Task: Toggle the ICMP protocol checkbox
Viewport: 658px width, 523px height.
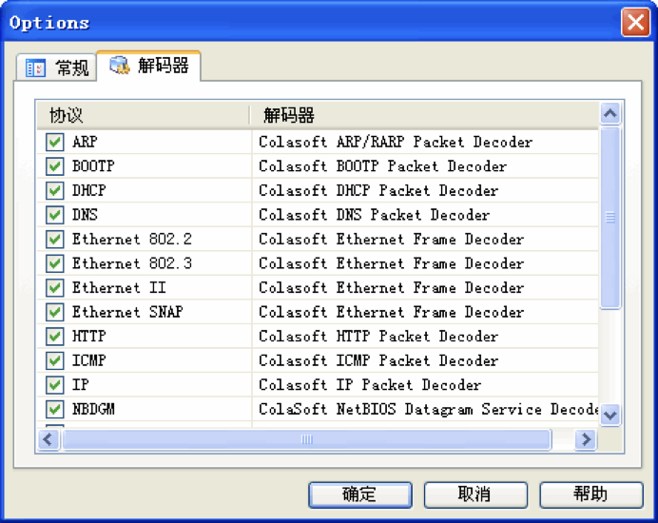Action: pos(55,361)
